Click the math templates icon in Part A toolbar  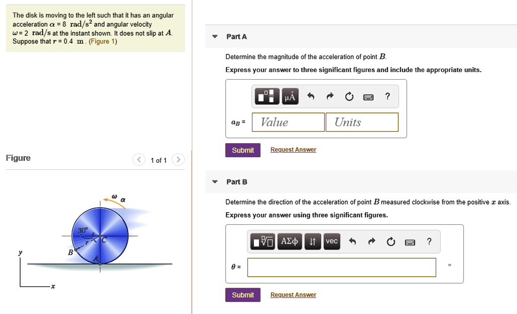pos(269,96)
